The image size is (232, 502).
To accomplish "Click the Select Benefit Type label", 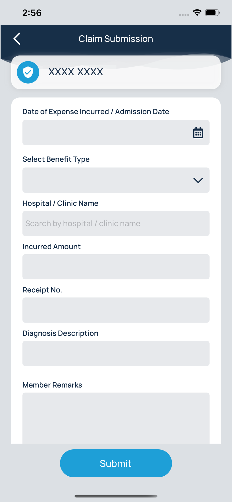I will pos(56,159).
